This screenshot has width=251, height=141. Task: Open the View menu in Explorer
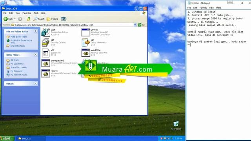18,13
